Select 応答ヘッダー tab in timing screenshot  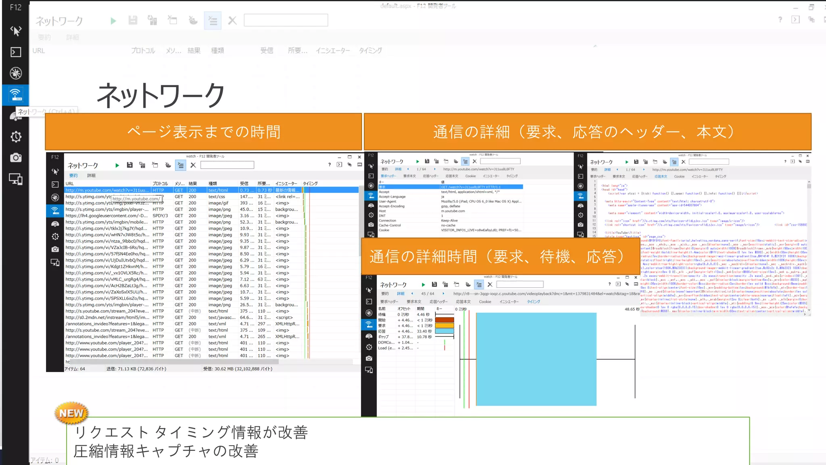[438, 302]
